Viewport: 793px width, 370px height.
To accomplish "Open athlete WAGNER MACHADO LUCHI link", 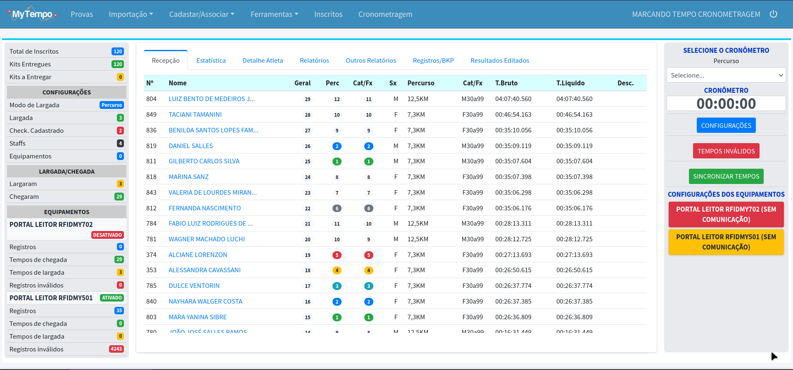I will point(207,239).
